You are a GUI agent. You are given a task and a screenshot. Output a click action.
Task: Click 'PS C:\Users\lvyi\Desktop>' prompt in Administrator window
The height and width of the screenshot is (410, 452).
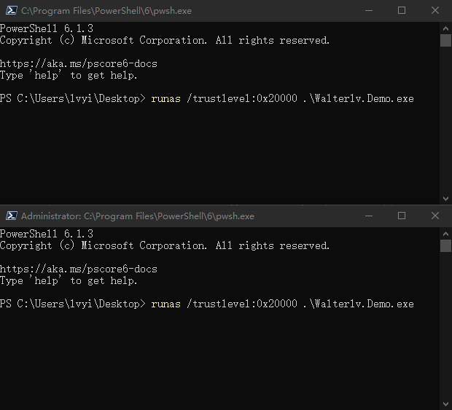(73, 304)
